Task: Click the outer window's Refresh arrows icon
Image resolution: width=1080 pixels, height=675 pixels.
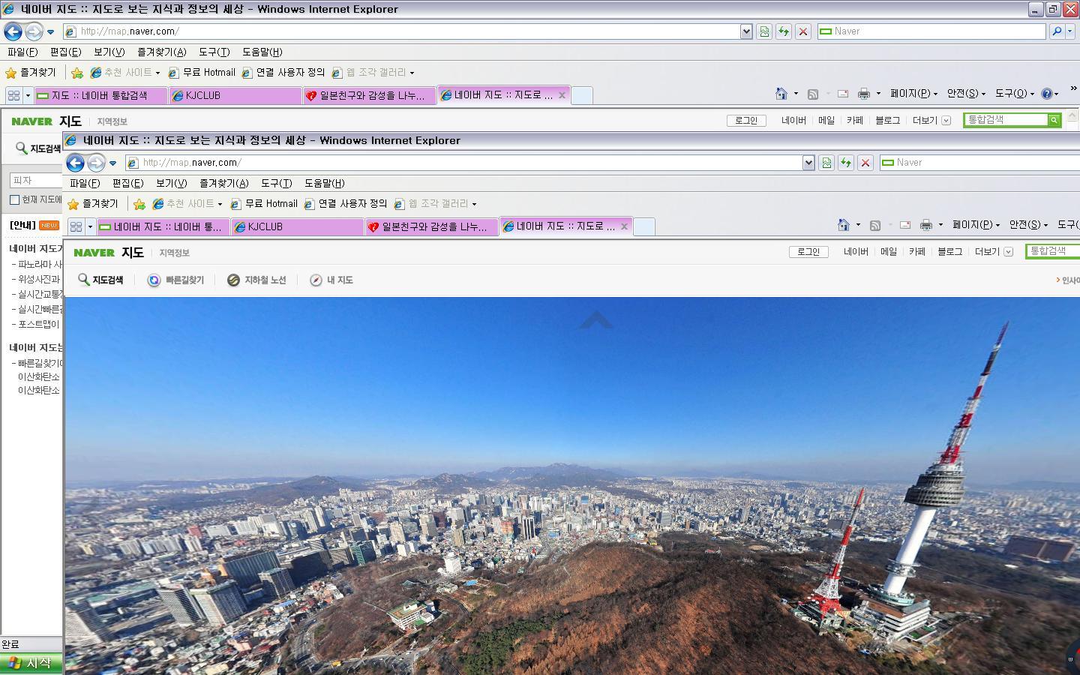Action: tap(783, 31)
